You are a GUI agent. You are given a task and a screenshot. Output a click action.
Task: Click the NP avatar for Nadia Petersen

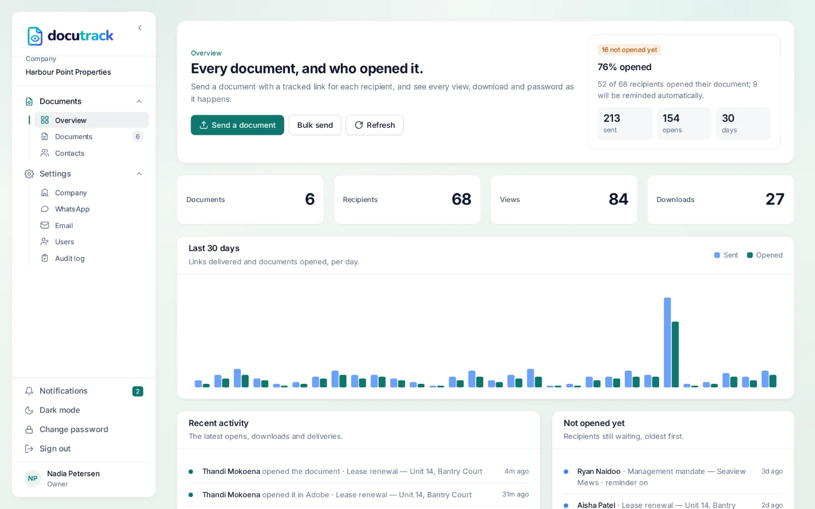[x=33, y=478]
